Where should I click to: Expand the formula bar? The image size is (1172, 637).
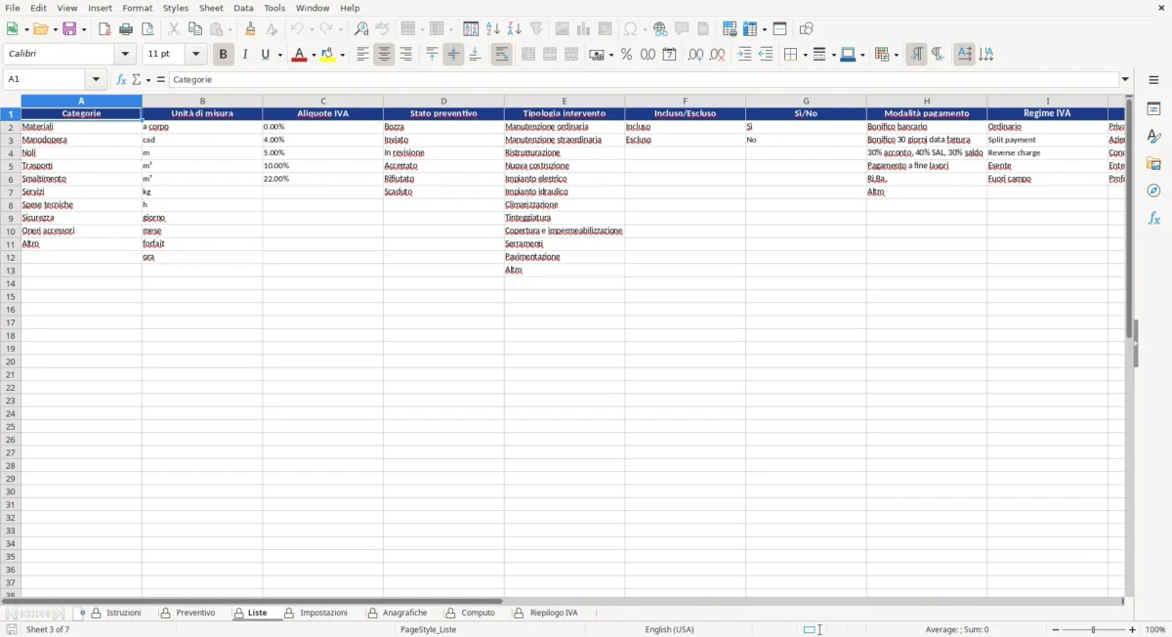click(1126, 80)
